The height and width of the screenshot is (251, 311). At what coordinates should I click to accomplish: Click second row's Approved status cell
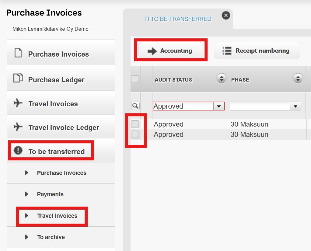(x=191, y=134)
